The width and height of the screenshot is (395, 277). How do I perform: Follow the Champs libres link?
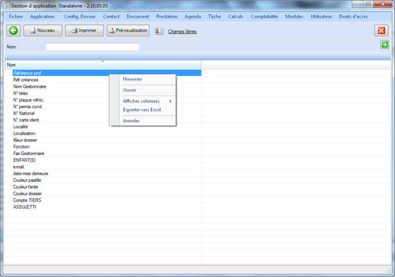click(182, 32)
